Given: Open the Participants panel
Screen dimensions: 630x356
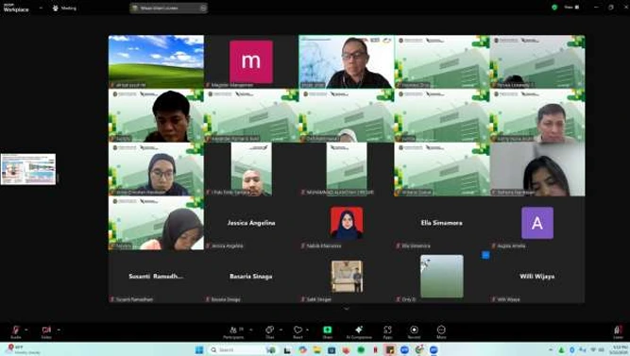Looking at the screenshot, I should 234,331.
